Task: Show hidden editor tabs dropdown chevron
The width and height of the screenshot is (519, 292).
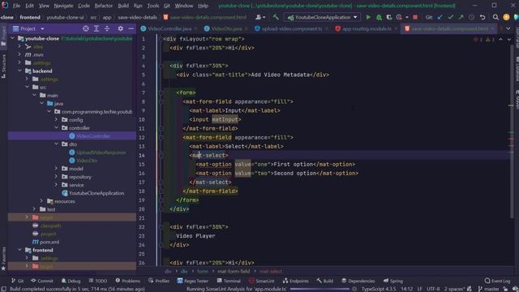Action: tap(508, 29)
